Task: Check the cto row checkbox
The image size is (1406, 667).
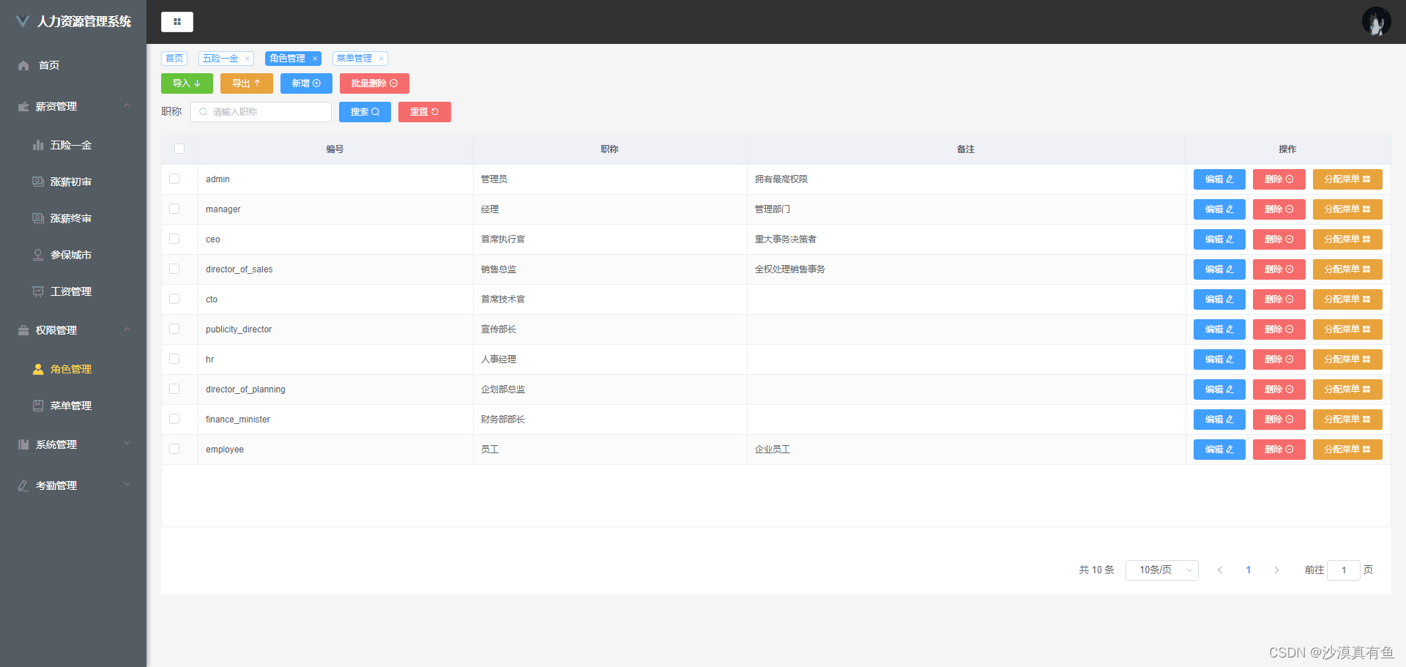Action: click(174, 299)
